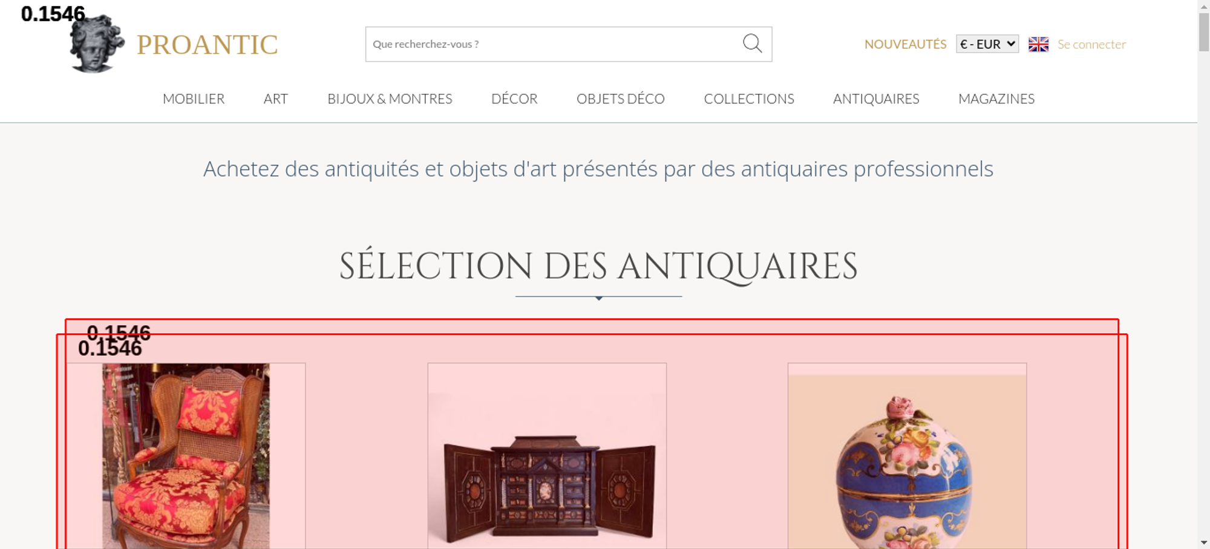Visit the MAGAZINES section
This screenshot has height=549, width=1210.
point(996,99)
